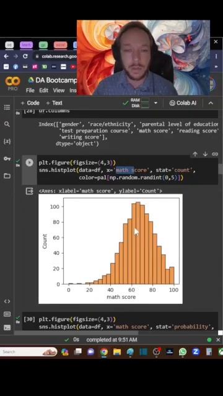
Task: Open Calculator from the taskbar
Action: (209, 352)
